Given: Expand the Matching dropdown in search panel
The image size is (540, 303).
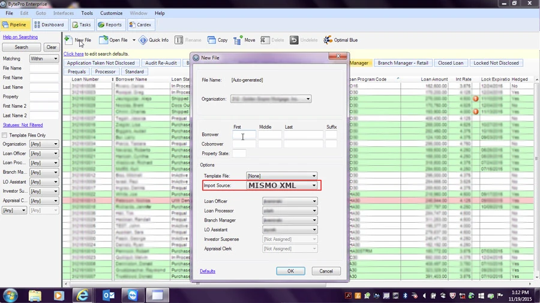Looking at the screenshot, I should click(44, 59).
